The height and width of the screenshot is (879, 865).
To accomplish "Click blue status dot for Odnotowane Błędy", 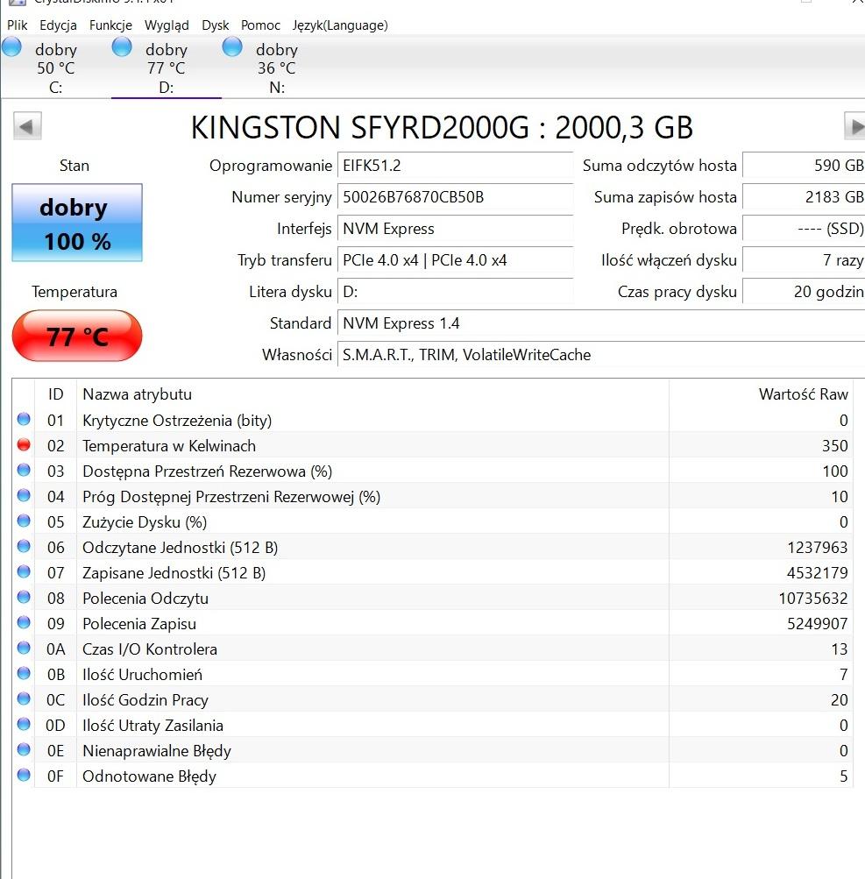I will click(x=24, y=776).
